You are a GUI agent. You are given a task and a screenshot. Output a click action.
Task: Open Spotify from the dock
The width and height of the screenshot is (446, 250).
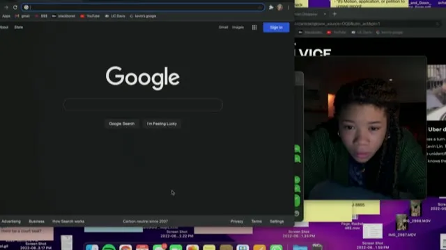[x=109, y=247]
